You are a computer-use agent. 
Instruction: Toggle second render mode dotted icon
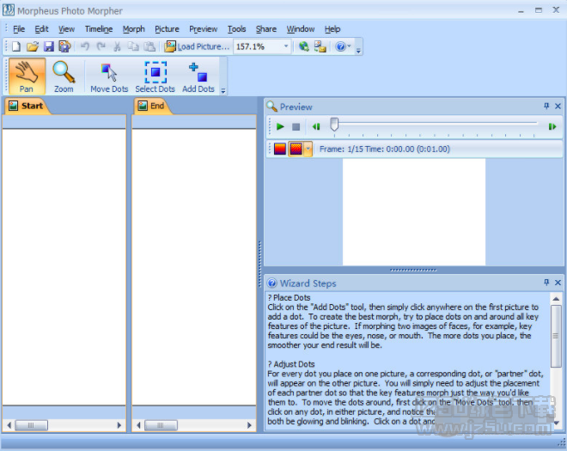pos(296,149)
